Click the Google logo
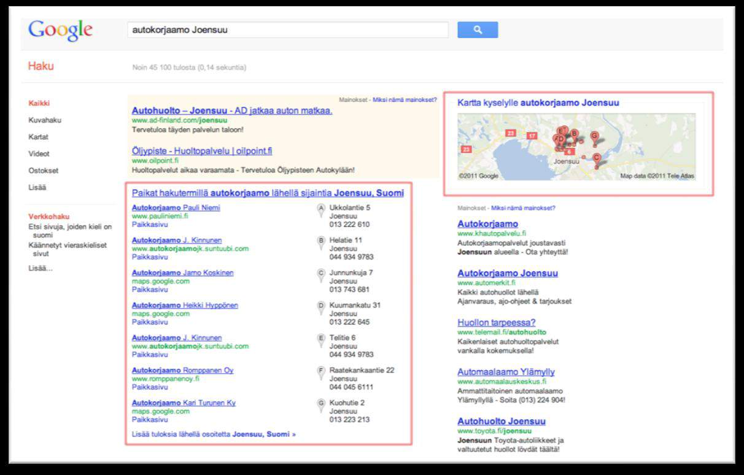 [60, 29]
